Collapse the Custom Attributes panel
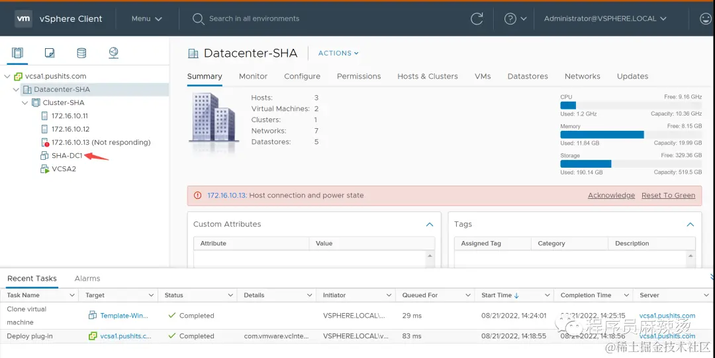This screenshot has height=358, width=715. (430, 225)
